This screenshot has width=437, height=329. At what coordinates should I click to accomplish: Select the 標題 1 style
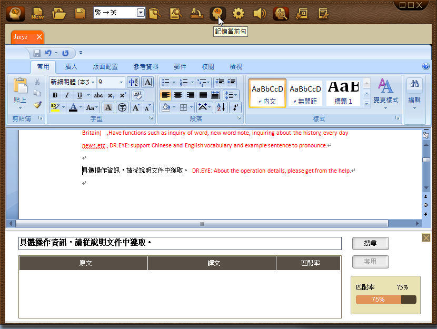343,93
